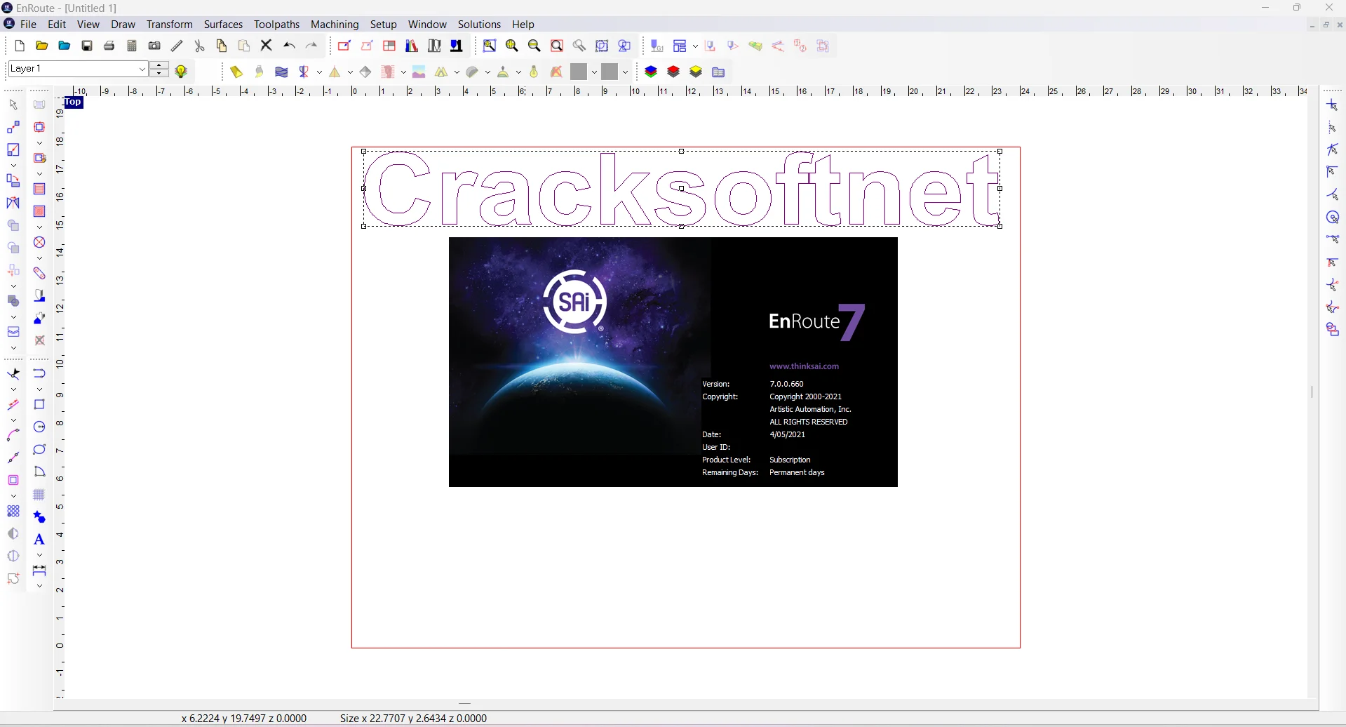Toggle the circle center snap in right toolbar

[1333, 218]
